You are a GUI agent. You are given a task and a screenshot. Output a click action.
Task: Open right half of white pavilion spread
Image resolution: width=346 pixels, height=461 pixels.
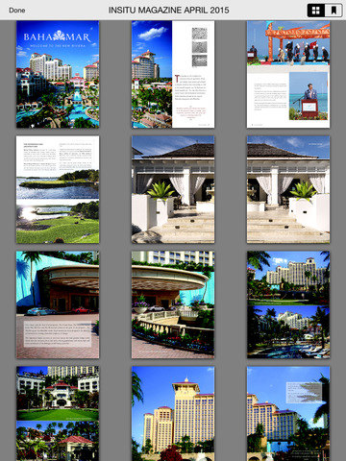pyautogui.click(x=288, y=189)
